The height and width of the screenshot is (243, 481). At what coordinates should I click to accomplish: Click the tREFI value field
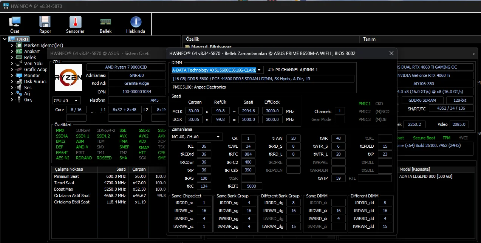click(251, 186)
